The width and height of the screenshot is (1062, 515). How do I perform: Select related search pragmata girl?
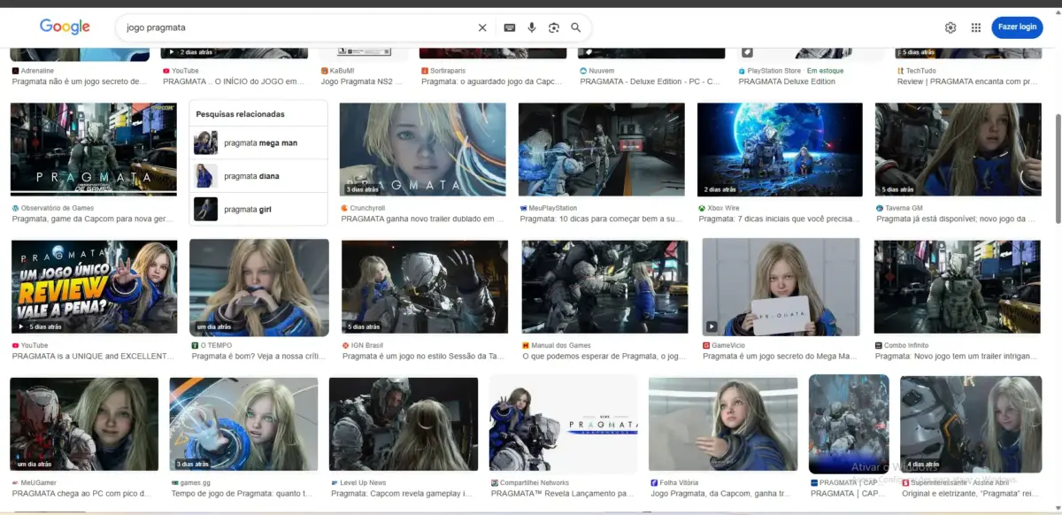pos(258,209)
